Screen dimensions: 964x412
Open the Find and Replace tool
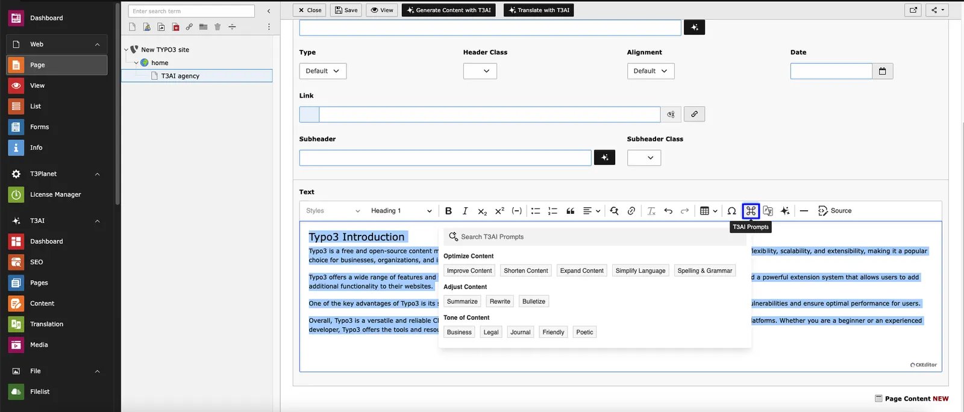pyautogui.click(x=614, y=211)
